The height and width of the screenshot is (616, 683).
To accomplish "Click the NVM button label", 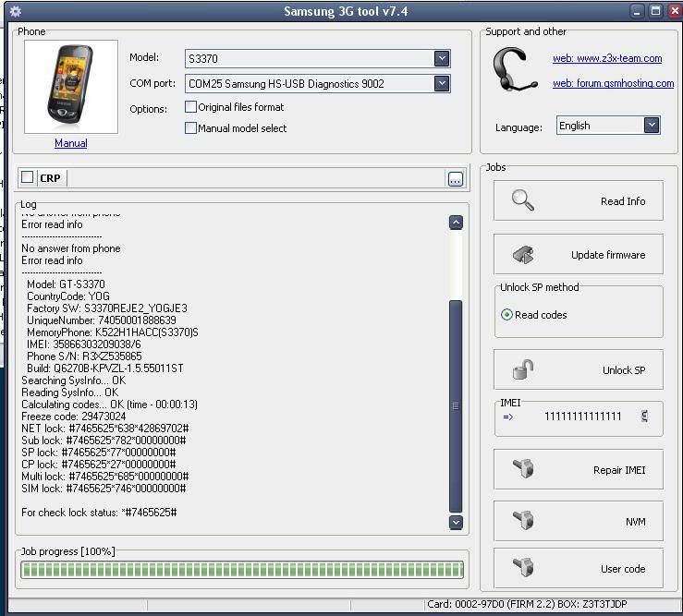I will point(636,522).
